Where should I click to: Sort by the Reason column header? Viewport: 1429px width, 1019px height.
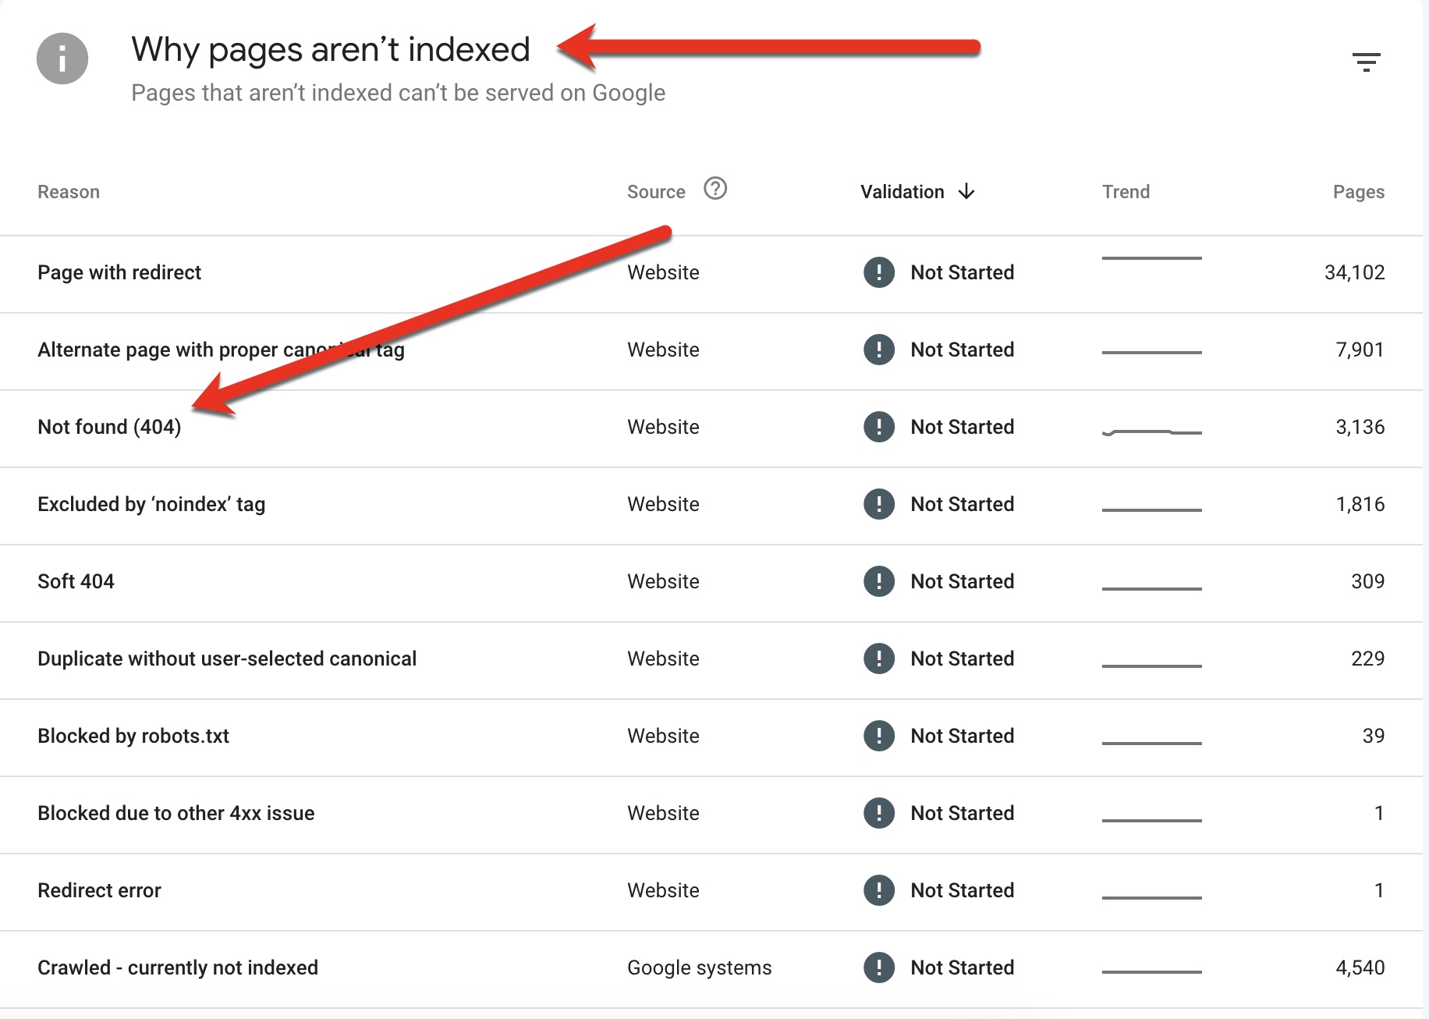[69, 192]
